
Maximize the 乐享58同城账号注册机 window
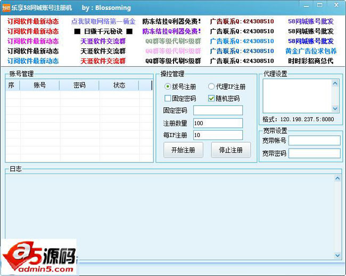point(320,5)
